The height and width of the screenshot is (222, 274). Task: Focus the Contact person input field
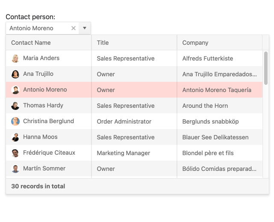[38, 28]
